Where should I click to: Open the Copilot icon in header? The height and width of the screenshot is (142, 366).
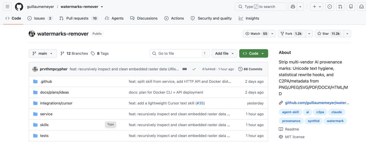tap(293, 6)
